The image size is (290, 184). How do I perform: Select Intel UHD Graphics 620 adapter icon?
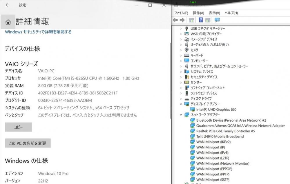[193, 109]
